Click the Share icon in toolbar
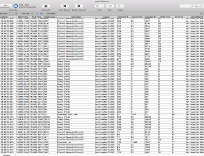The image size is (204, 156). pyautogui.click(x=120, y=6)
